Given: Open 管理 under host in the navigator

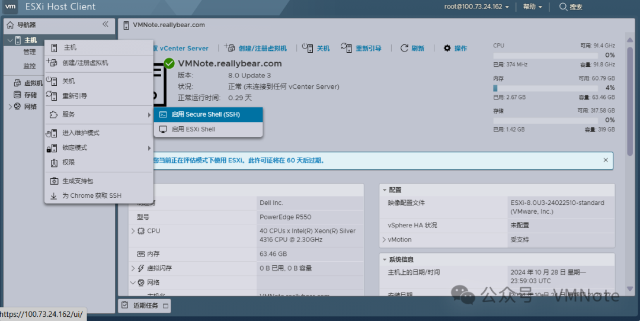Looking at the screenshot, I should [30, 52].
